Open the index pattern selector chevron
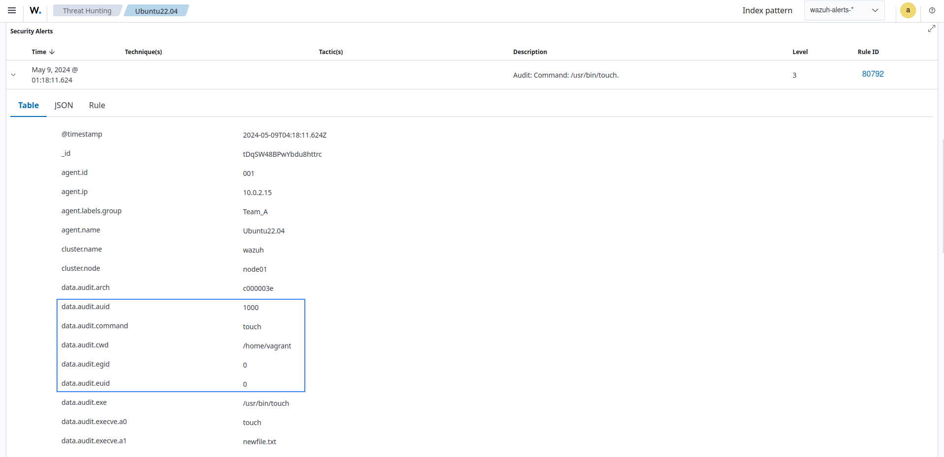 875,10
